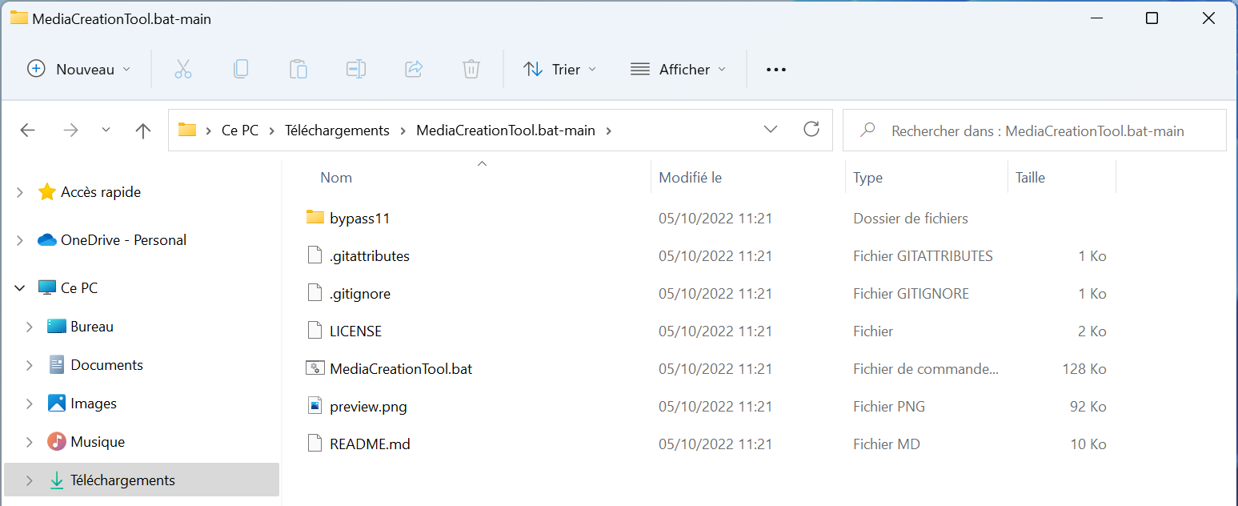This screenshot has height=506, width=1238.
Task: Sort by the Type column header
Action: (x=867, y=178)
